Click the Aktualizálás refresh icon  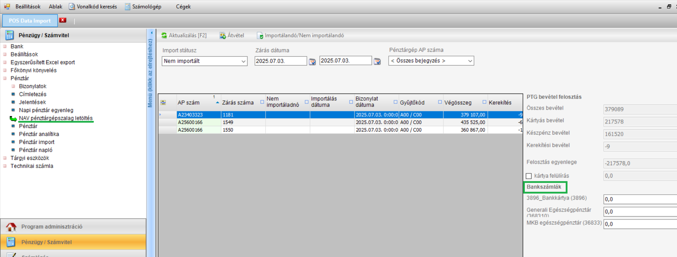pos(164,35)
